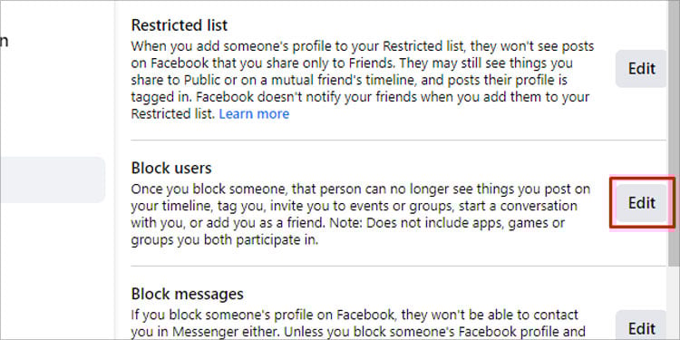Screen dimensions: 680x340
Task: Click the Restricted list heading
Action: (x=180, y=25)
